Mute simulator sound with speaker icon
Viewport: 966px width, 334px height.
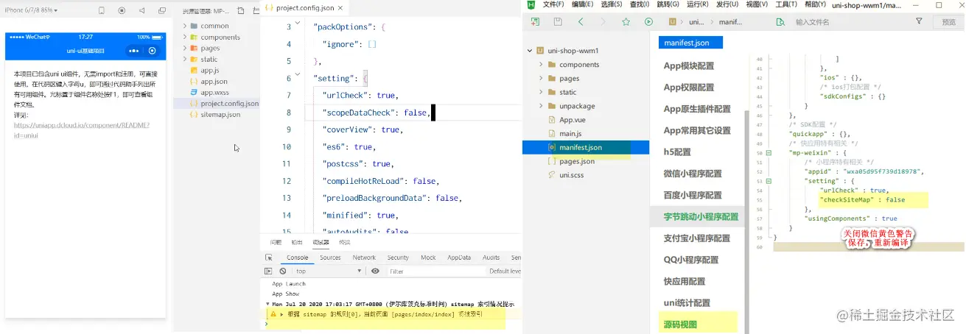[x=141, y=11]
